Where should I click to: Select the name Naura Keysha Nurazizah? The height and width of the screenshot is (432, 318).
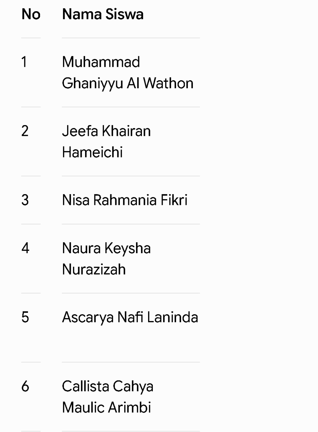pos(107,259)
